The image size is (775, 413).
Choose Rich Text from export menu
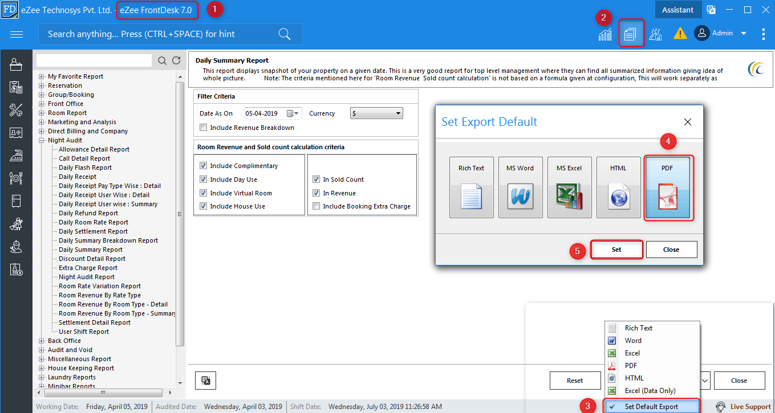tap(652, 328)
